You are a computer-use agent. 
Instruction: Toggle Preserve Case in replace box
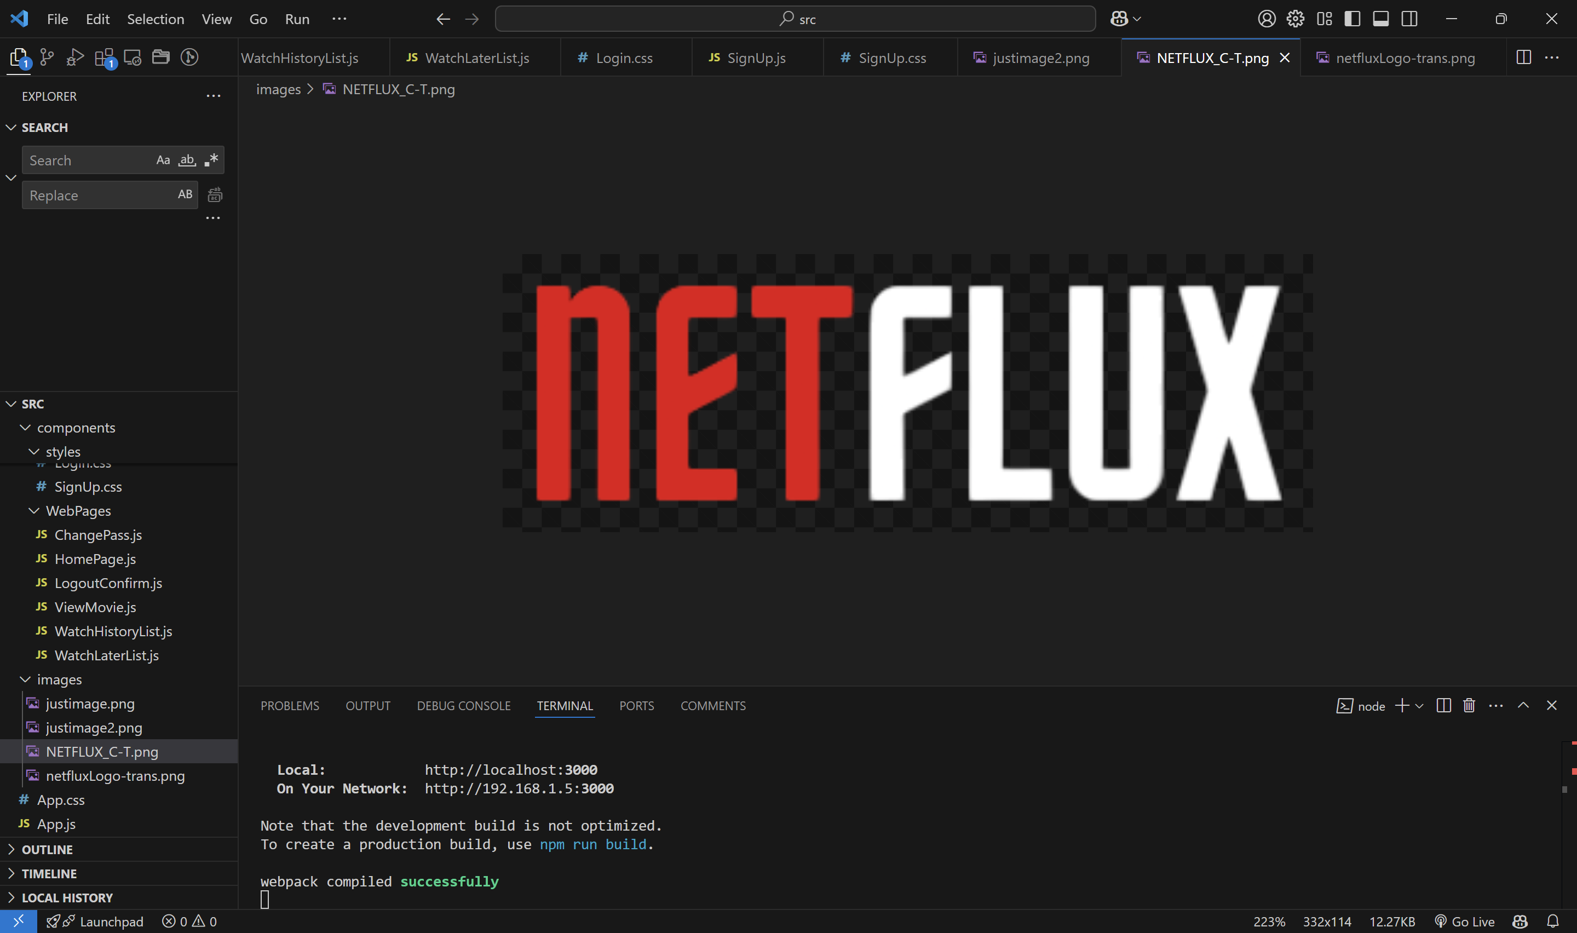click(185, 194)
